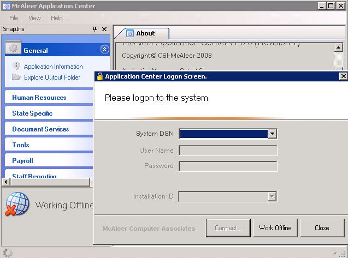Click the Working Offline status text

pos(64,205)
